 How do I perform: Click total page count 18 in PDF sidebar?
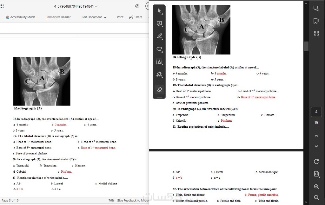pyautogui.click(x=316, y=123)
